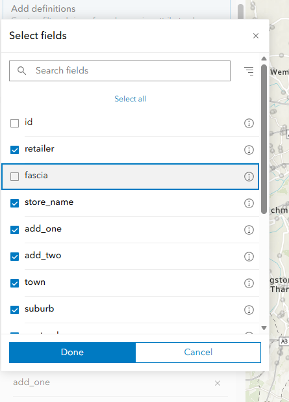Show info for the add_two field
Image resolution: width=289 pixels, height=402 pixels.
coord(249,257)
